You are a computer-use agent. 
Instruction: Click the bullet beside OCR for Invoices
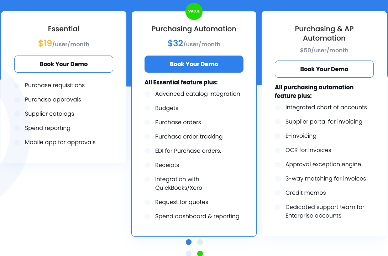277,150
